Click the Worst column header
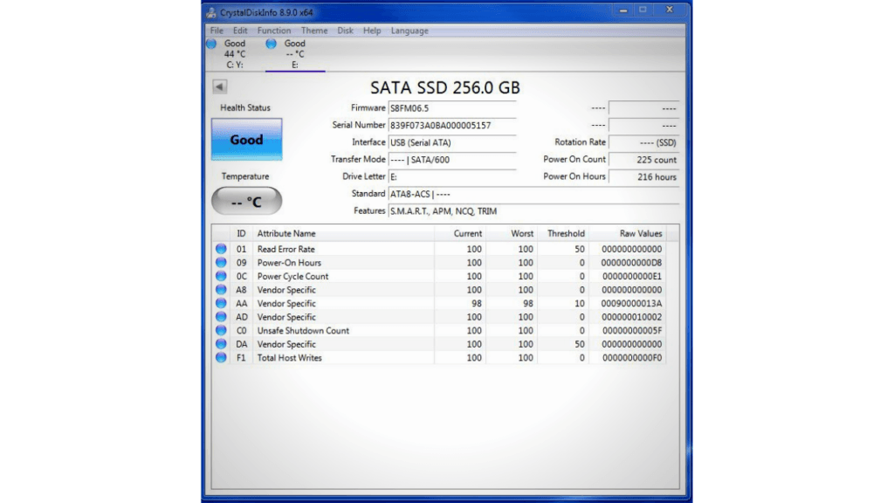Image resolution: width=894 pixels, height=503 pixels. (512, 233)
